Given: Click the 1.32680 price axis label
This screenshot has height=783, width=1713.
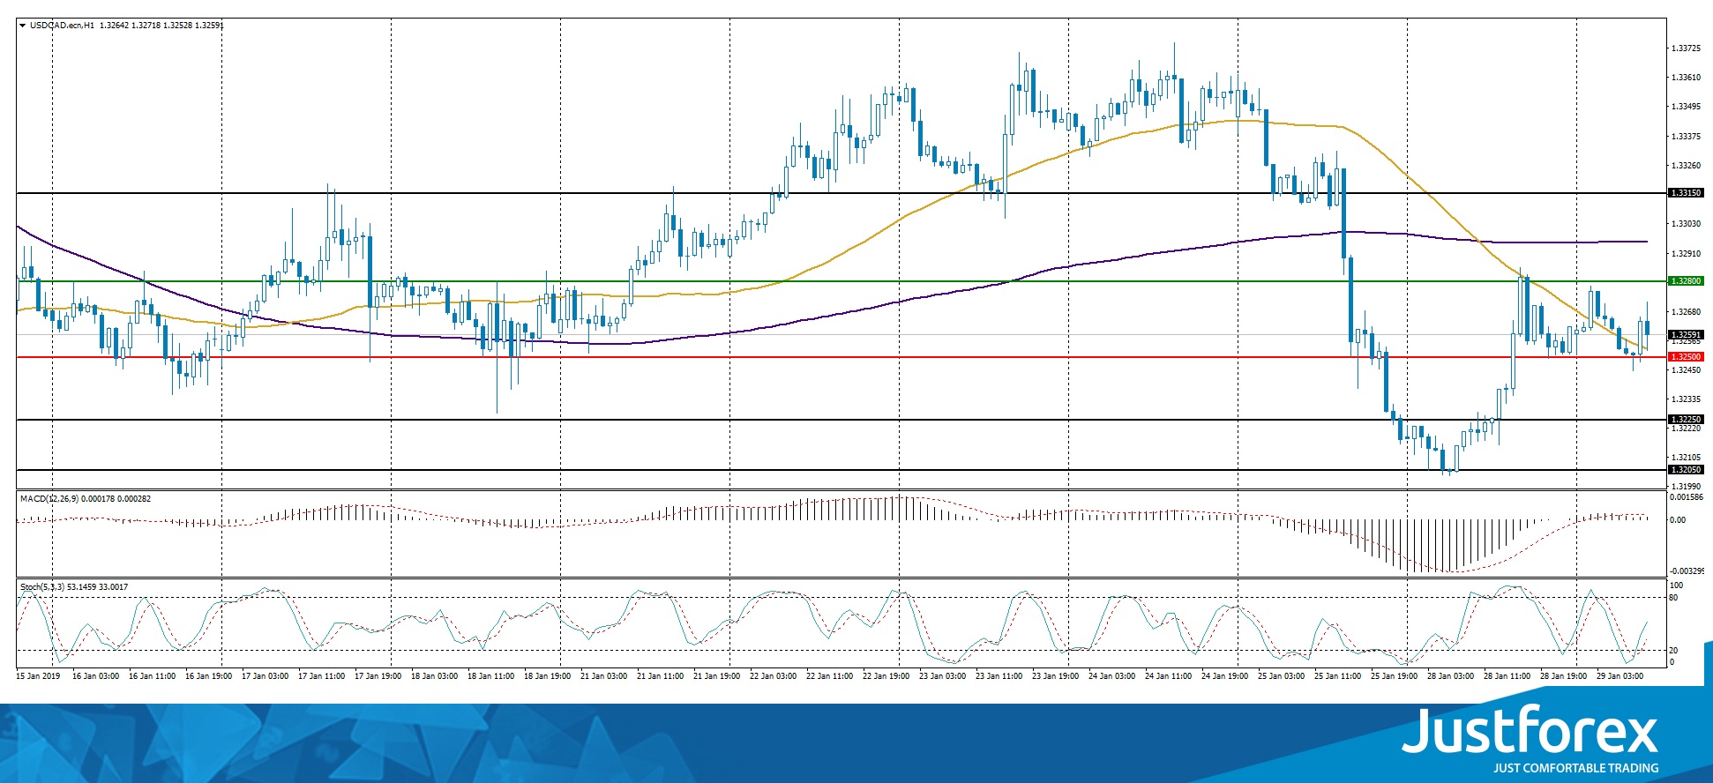Looking at the screenshot, I should point(1687,312).
